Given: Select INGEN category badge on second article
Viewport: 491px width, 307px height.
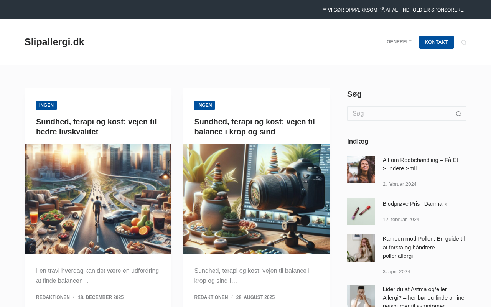Looking at the screenshot, I should [x=204, y=105].
